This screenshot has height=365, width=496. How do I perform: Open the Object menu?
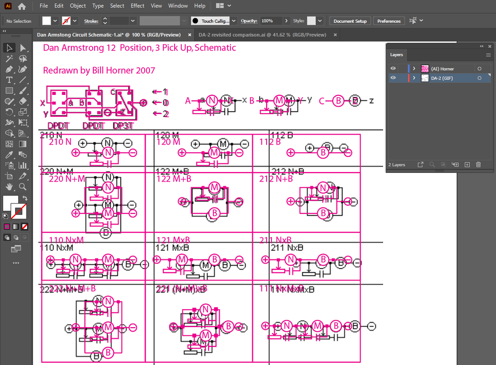tap(78, 5)
